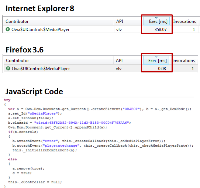Image resolution: width=200 pixels, height=188 pixels.
Task: Click the Firefox 3.6 heading
Action: point(25,49)
